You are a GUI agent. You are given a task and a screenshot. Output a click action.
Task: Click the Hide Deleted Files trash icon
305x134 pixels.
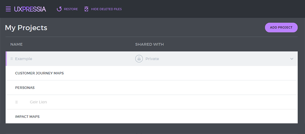click(86, 9)
